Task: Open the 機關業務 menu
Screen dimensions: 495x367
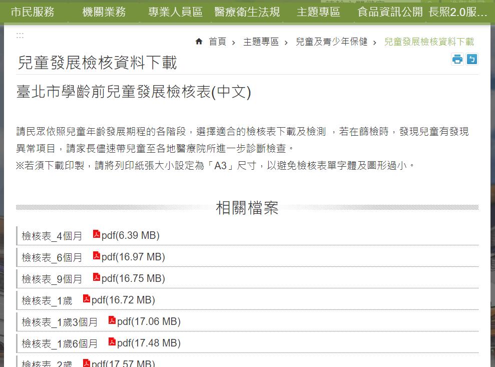Action: [104, 12]
